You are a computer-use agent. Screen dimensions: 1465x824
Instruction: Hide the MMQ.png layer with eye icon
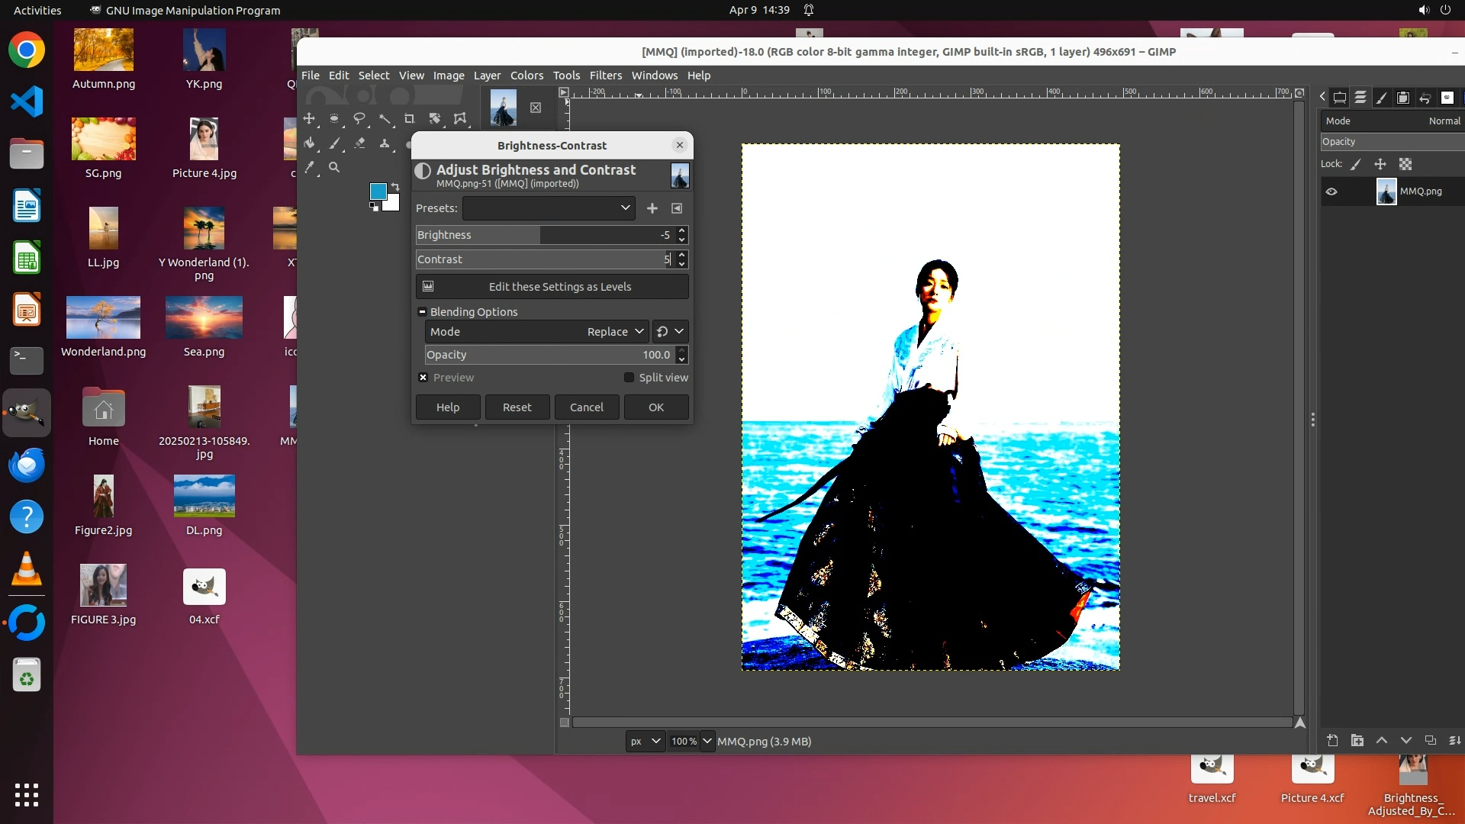click(x=1331, y=192)
